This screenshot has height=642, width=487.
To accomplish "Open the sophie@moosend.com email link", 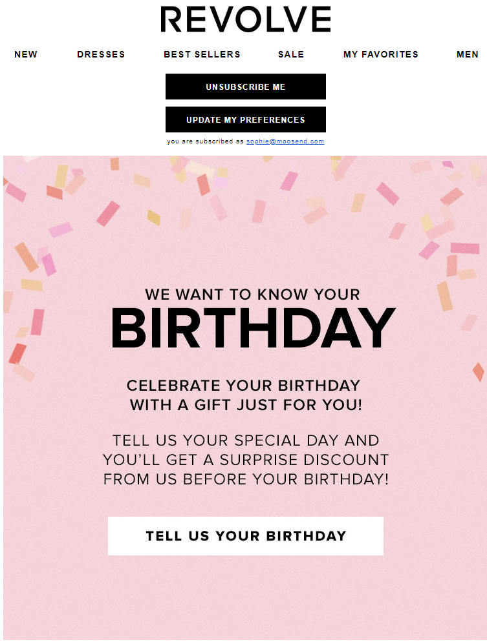I will pyautogui.click(x=285, y=141).
